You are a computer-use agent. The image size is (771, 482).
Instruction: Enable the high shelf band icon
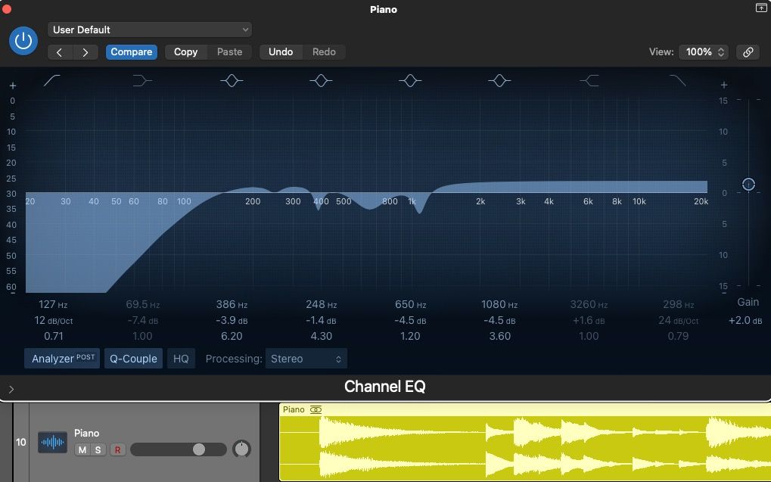589,80
